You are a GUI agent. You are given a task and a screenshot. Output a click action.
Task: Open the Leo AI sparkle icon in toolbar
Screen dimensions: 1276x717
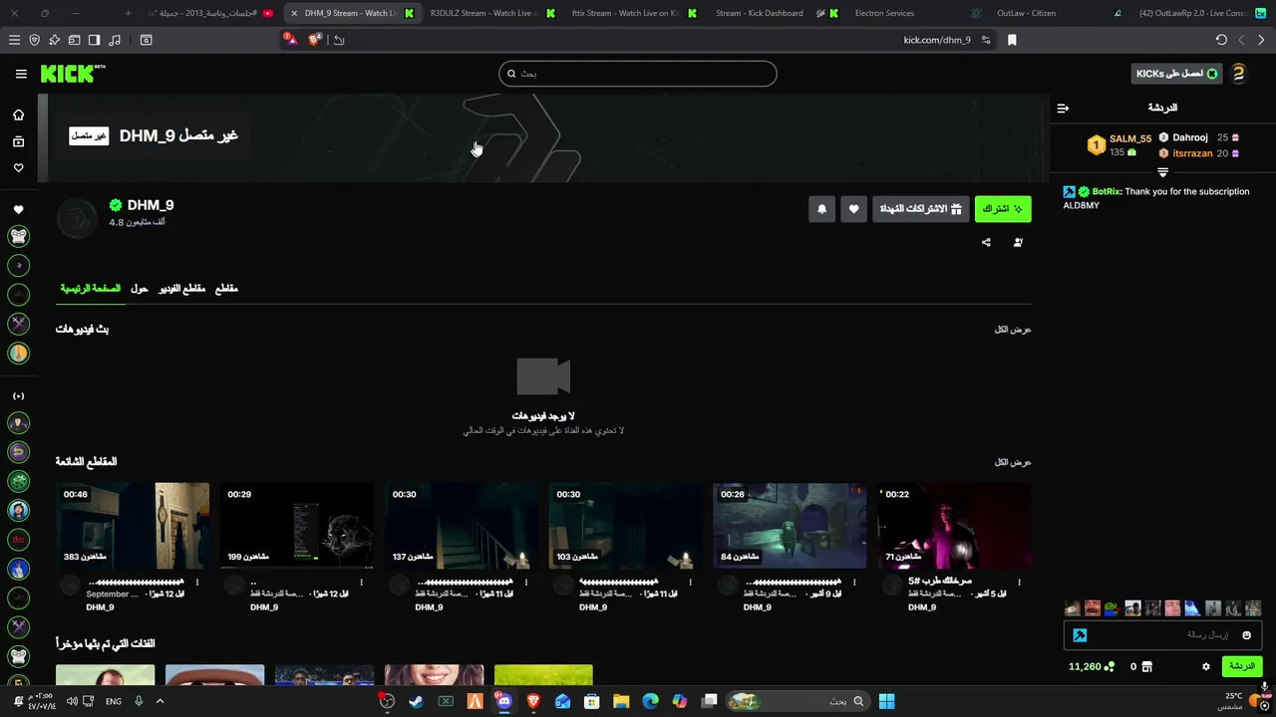[54, 40]
